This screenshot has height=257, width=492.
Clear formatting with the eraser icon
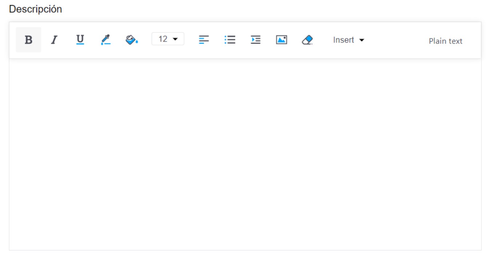(307, 40)
